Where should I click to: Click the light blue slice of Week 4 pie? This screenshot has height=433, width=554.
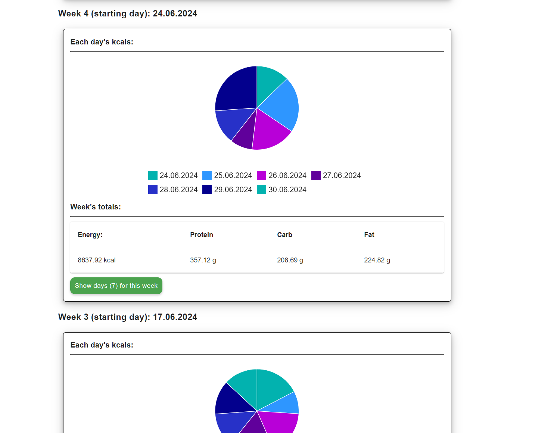click(x=280, y=105)
